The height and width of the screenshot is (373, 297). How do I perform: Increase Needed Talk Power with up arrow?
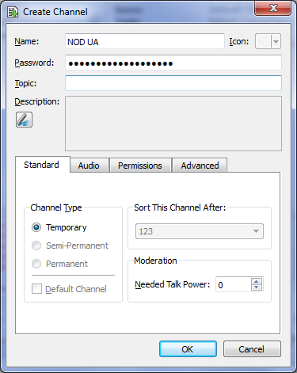pos(257,281)
